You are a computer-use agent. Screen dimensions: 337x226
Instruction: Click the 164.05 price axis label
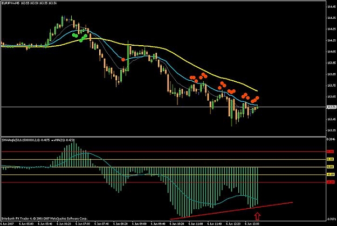point(331,52)
